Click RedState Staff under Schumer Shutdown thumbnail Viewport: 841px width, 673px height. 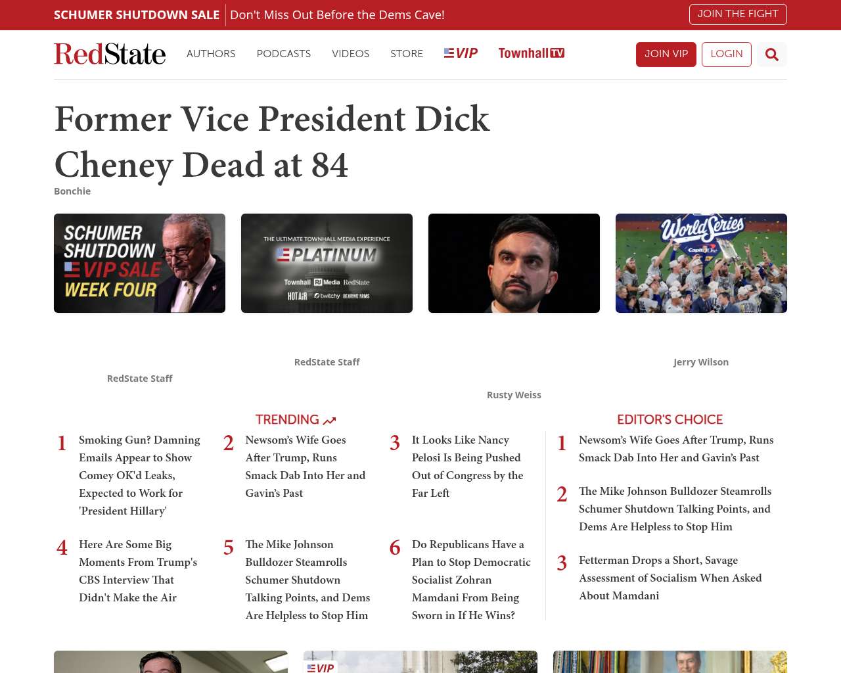coord(139,379)
